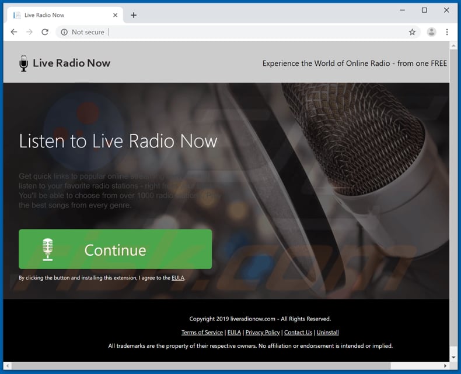Open a new tab with plus icon
The image size is (461, 374).
click(x=134, y=15)
